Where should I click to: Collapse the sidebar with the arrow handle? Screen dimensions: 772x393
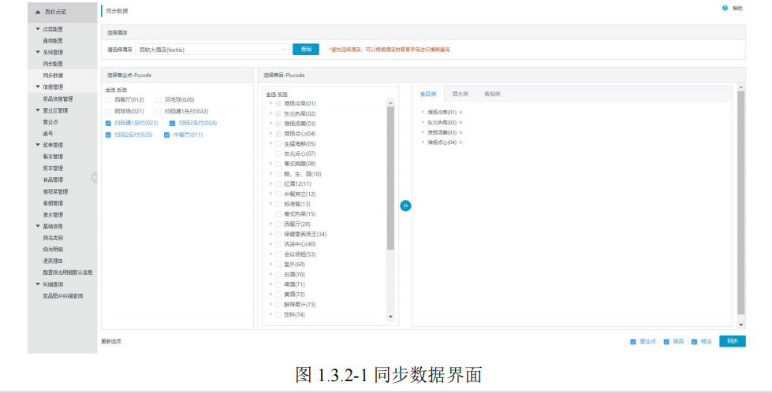click(x=94, y=177)
